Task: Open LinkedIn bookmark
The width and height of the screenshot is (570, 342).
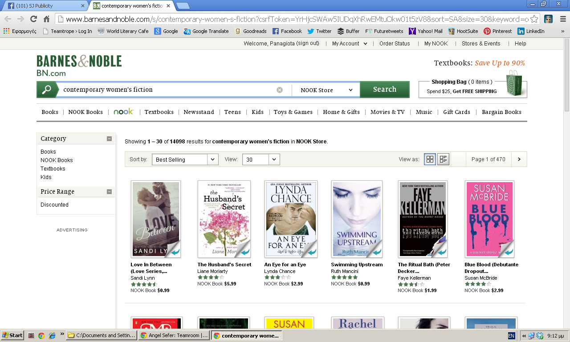Action: point(531,31)
